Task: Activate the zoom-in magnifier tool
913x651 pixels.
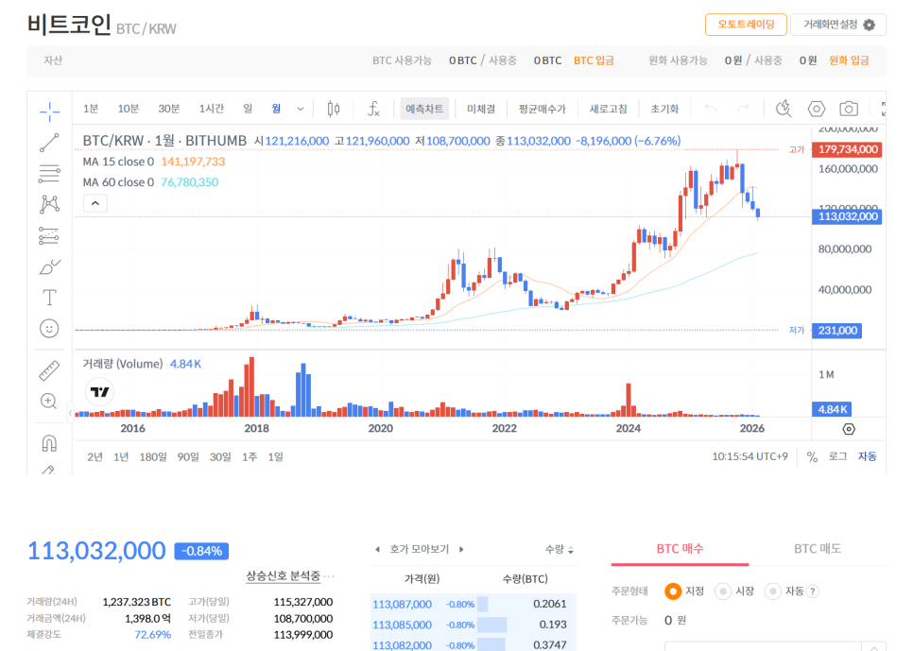Action: pyautogui.click(x=49, y=402)
